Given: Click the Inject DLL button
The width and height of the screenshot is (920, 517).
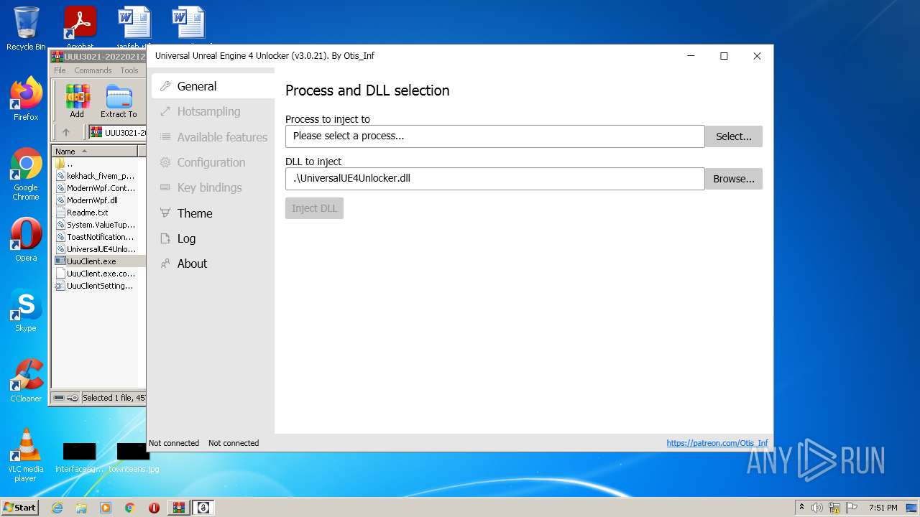Looking at the screenshot, I should (314, 208).
